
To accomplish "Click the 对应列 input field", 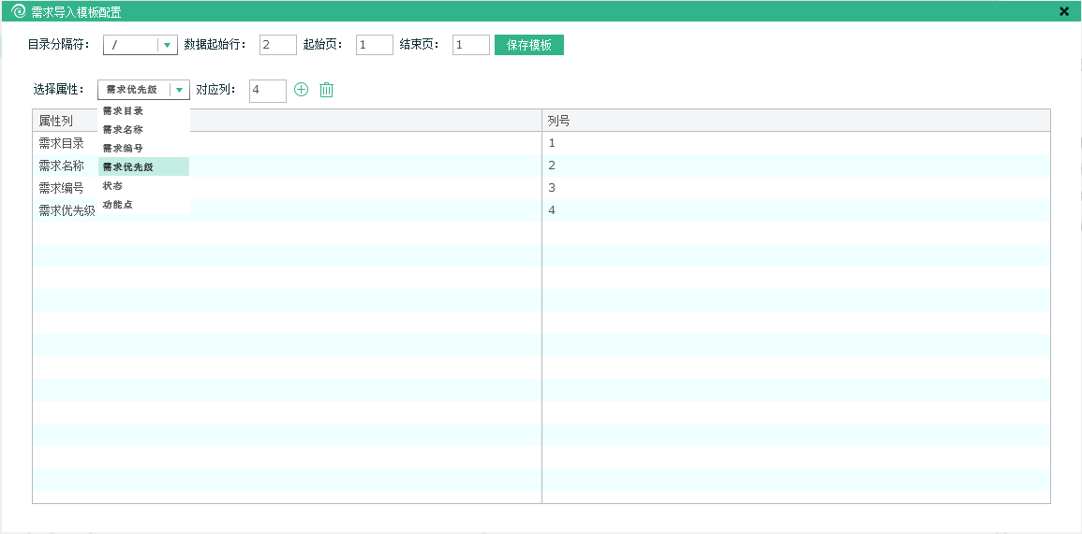I will [x=267, y=91].
